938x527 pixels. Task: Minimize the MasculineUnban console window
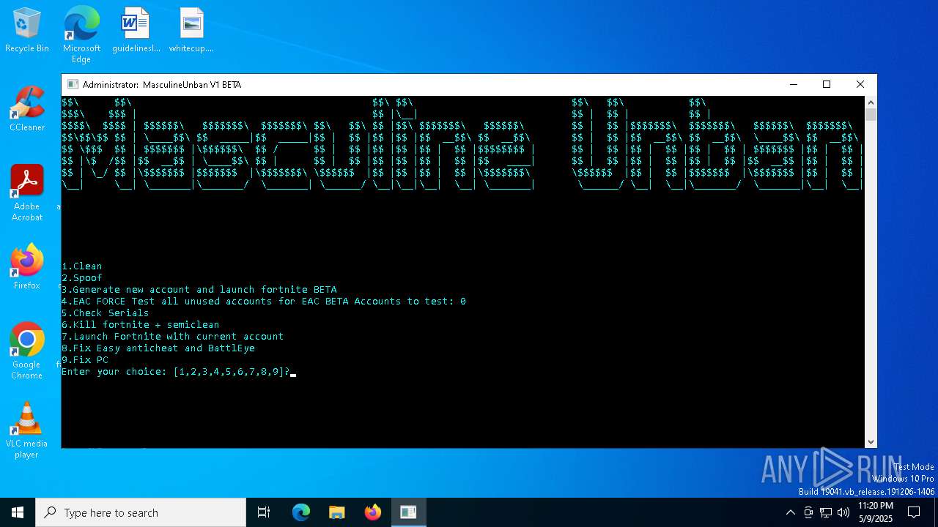click(793, 85)
